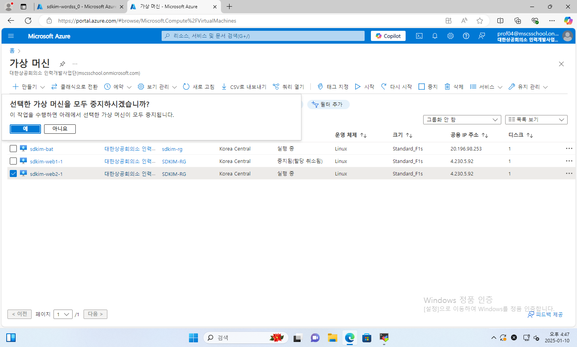The height and width of the screenshot is (347, 577).
Task: Refresh the browser page
Action: [28, 21]
